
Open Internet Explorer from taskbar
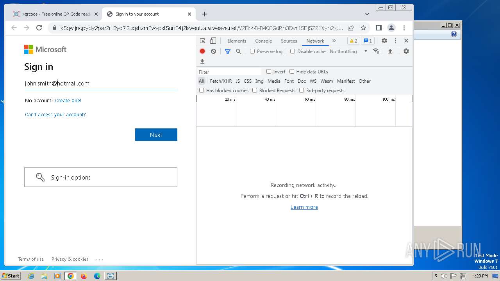tap(31, 276)
